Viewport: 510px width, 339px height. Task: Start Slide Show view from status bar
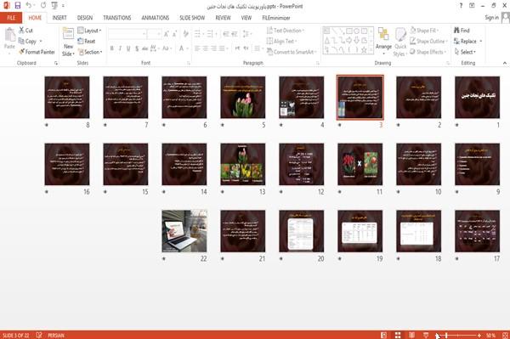(426, 335)
